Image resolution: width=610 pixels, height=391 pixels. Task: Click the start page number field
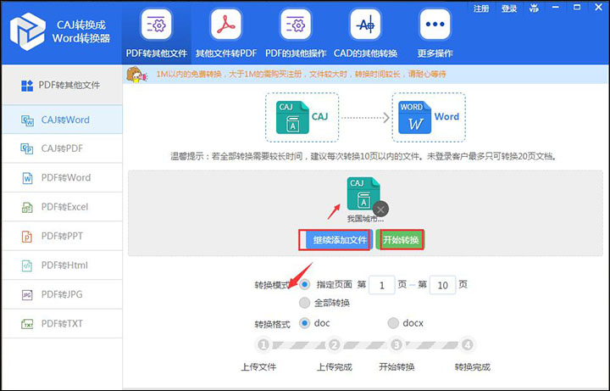[381, 286]
